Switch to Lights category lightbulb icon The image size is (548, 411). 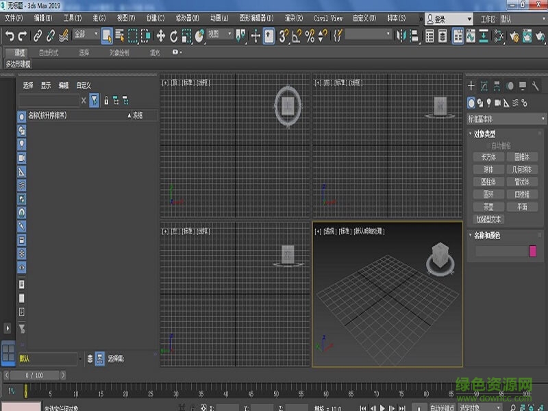pyautogui.click(x=489, y=103)
